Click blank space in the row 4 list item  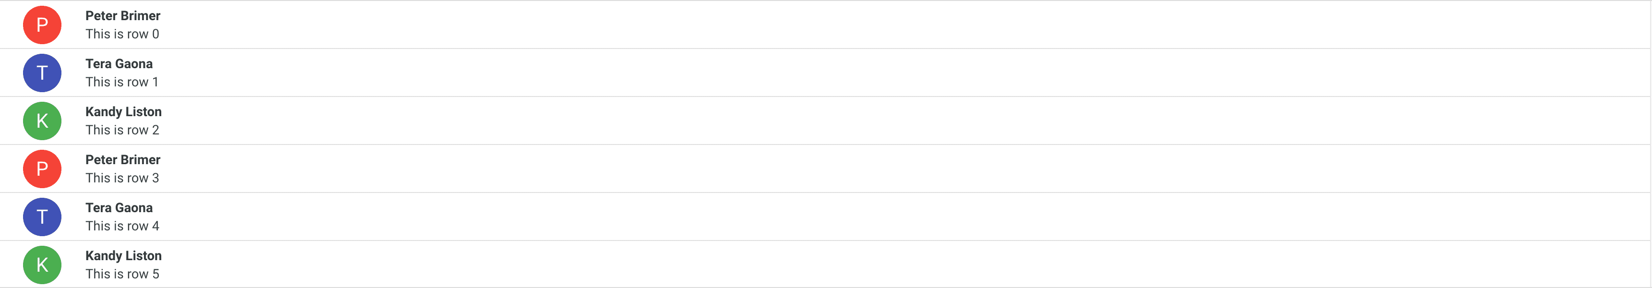(x=834, y=217)
